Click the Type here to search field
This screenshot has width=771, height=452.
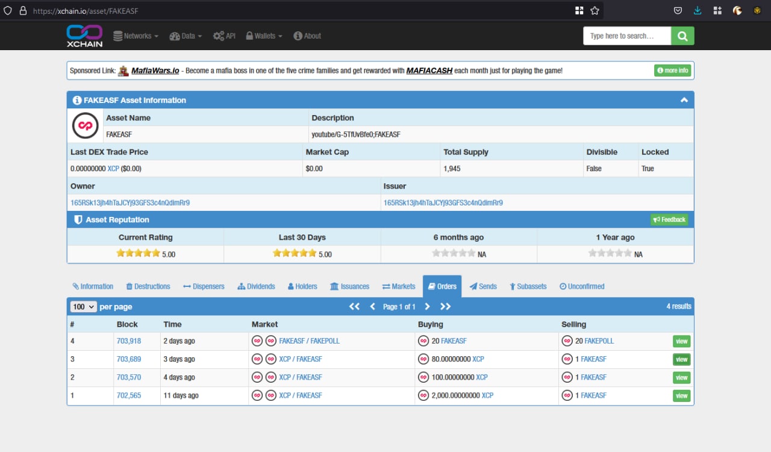click(627, 36)
